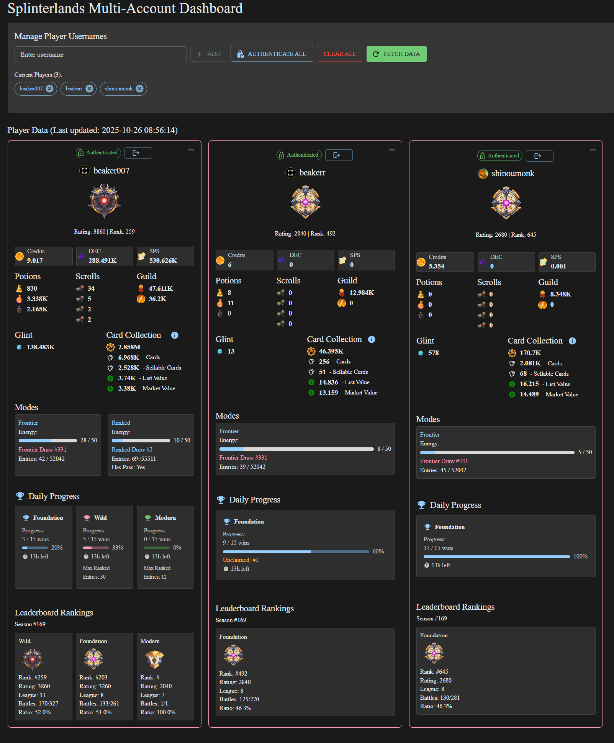Screen dimensions: 614x743
Task: Click beaker007 Credits coin icon
Action: pyautogui.click(x=20, y=256)
